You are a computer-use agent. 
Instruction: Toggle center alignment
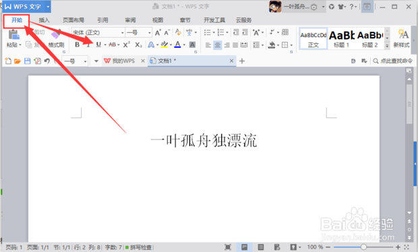218,45
